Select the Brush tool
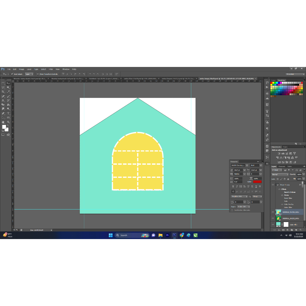 coord(8,96)
